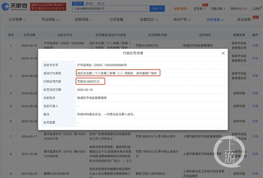Select the 查关系 search tab
This screenshot has width=263, height=178.
pos(101,3)
